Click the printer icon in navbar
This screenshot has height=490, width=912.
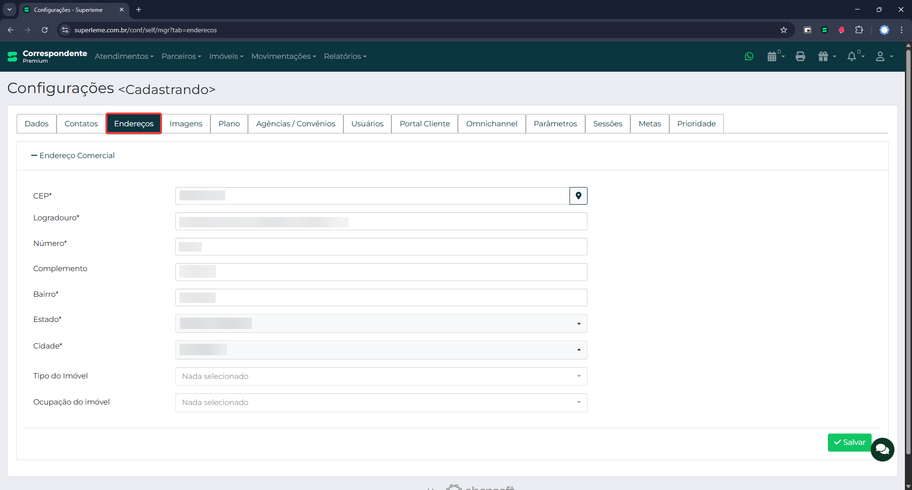800,57
